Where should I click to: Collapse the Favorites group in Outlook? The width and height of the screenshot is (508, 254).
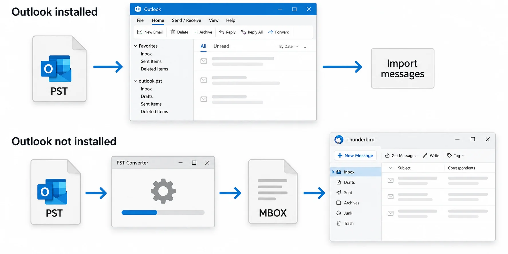coord(135,46)
